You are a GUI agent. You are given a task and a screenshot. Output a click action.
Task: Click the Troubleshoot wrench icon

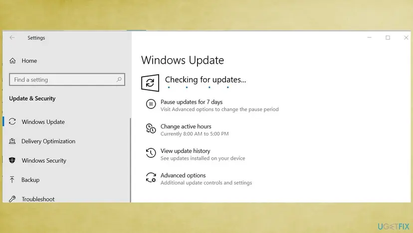[12, 199]
